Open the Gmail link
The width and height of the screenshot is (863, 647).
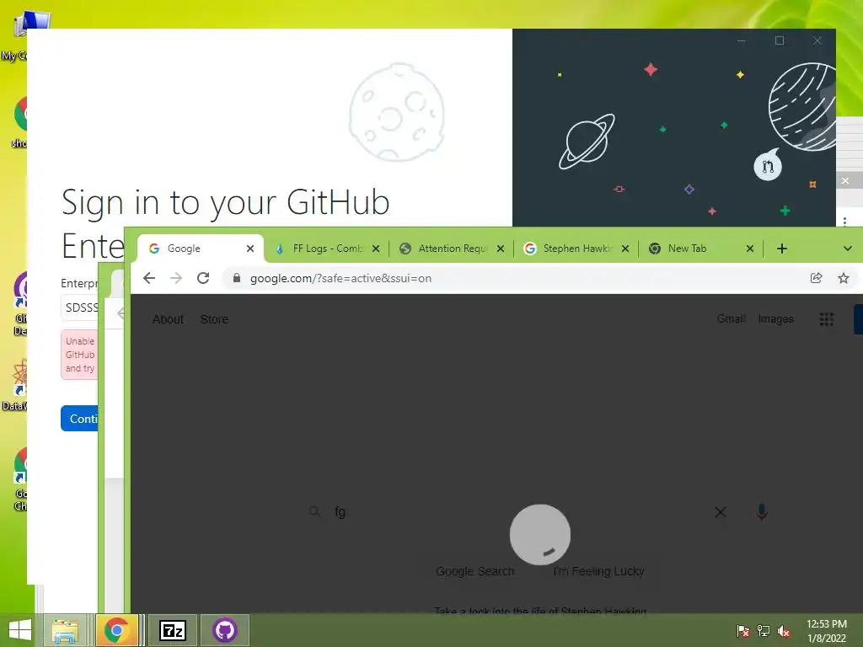731,319
